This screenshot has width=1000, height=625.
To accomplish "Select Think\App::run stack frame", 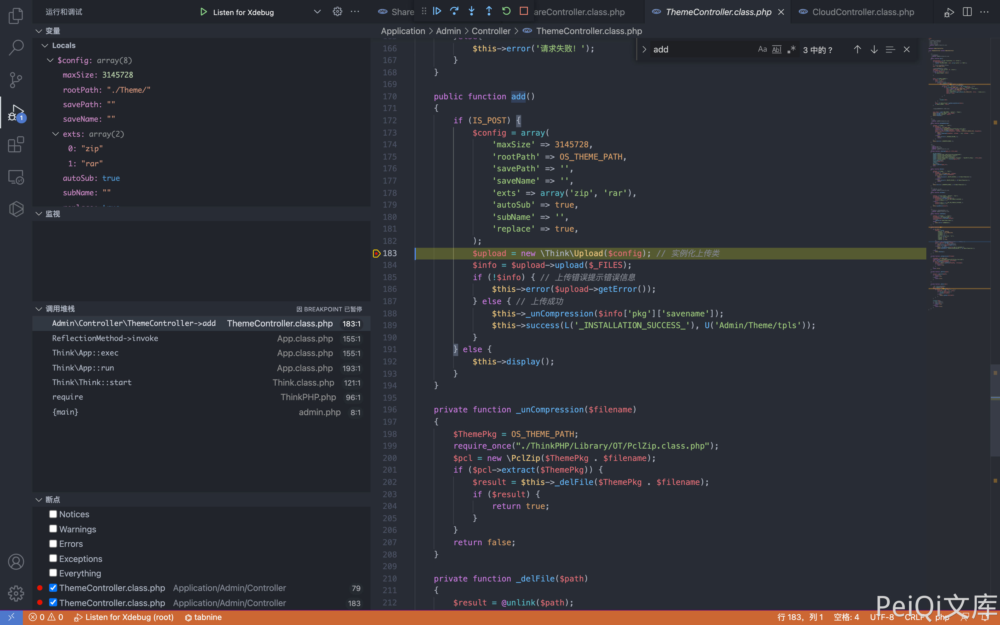I will tap(201, 368).
